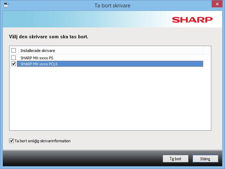This screenshot has width=225, height=169.
Task: Click the SHARP logo in the banner
Action: coord(192,20)
